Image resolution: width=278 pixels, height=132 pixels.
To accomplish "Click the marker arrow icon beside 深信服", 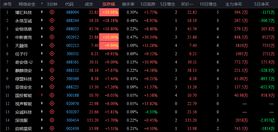I will click(42, 120).
